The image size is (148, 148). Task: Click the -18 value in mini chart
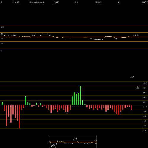[96, 144]
